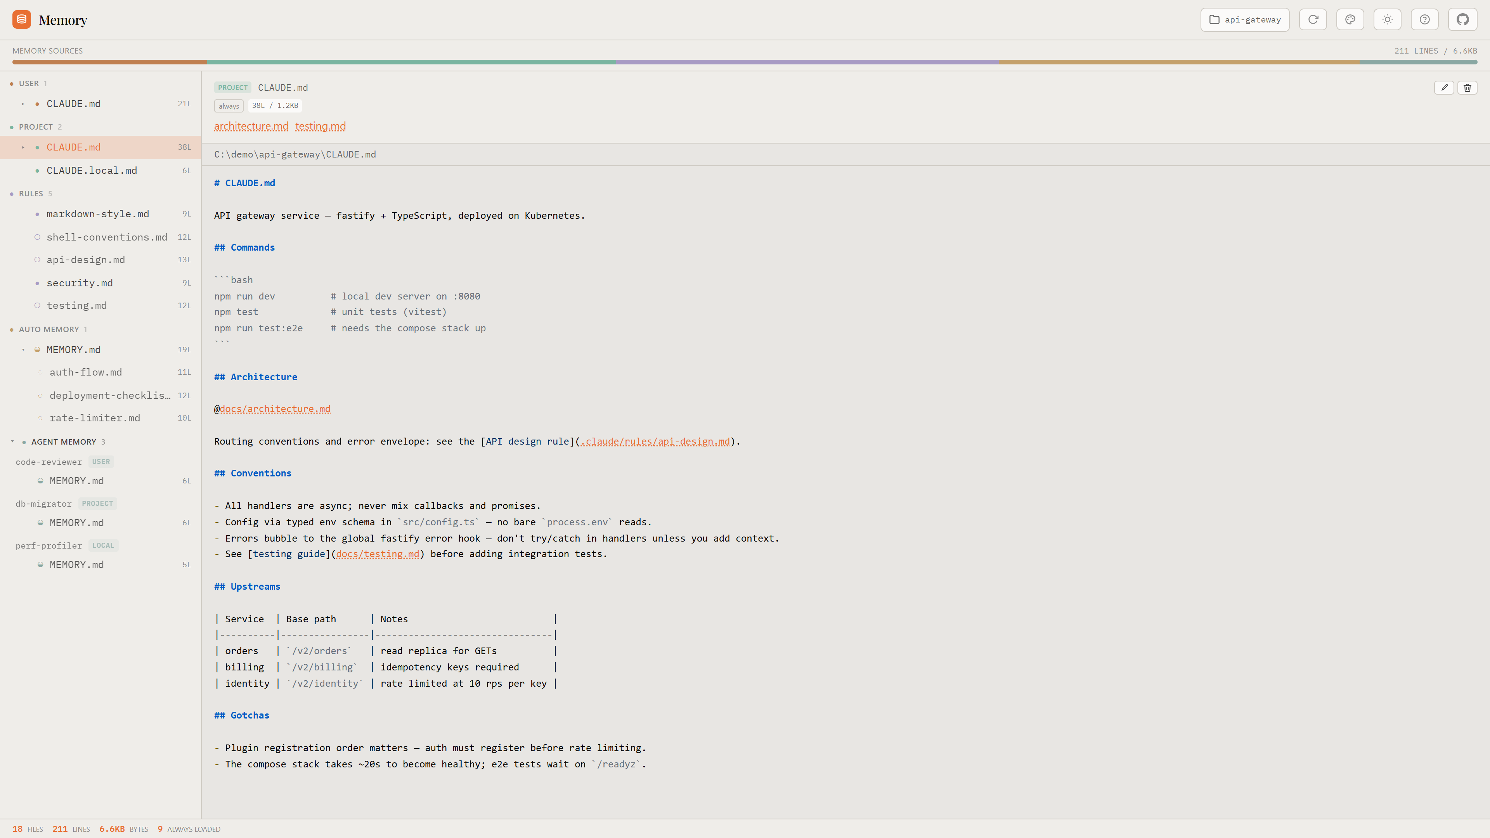
Task: Open the docs/testing.md link in Conventions
Action: tap(378, 554)
